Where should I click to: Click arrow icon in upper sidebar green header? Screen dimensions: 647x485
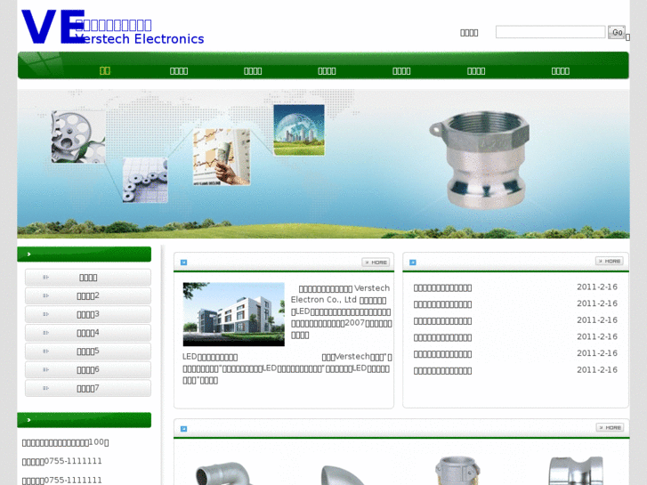[28, 255]
